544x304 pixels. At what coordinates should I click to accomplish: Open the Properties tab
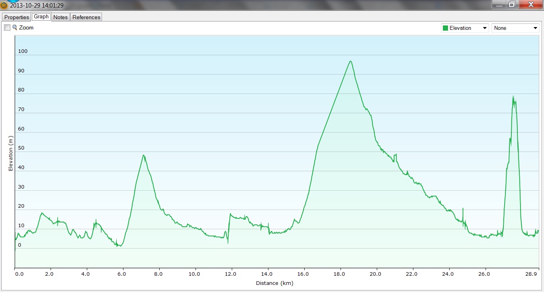pos(17,17)
